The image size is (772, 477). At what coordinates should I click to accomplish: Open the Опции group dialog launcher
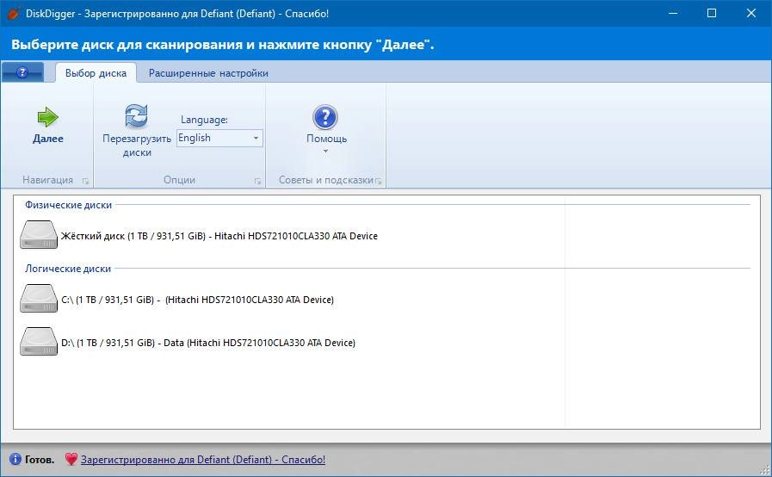tap(257, 181)
